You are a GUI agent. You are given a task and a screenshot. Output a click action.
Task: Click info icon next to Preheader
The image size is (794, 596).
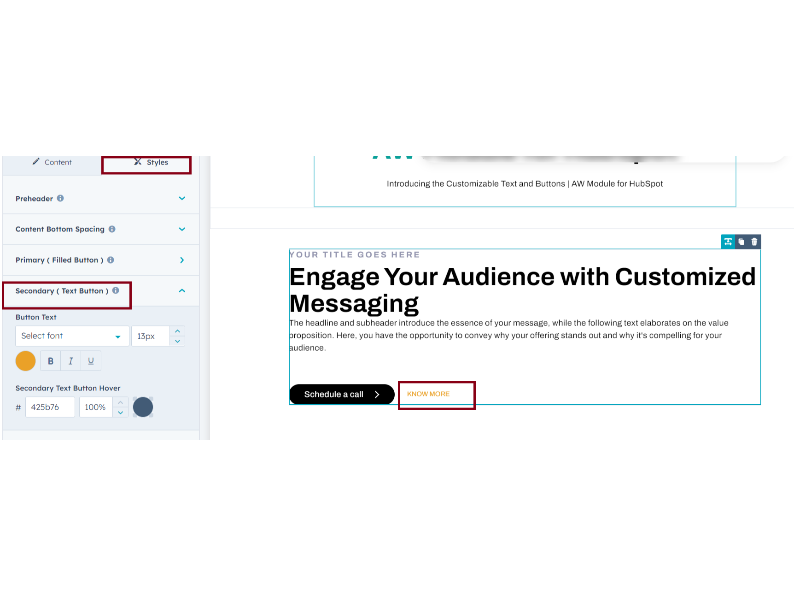click(60, 198)
